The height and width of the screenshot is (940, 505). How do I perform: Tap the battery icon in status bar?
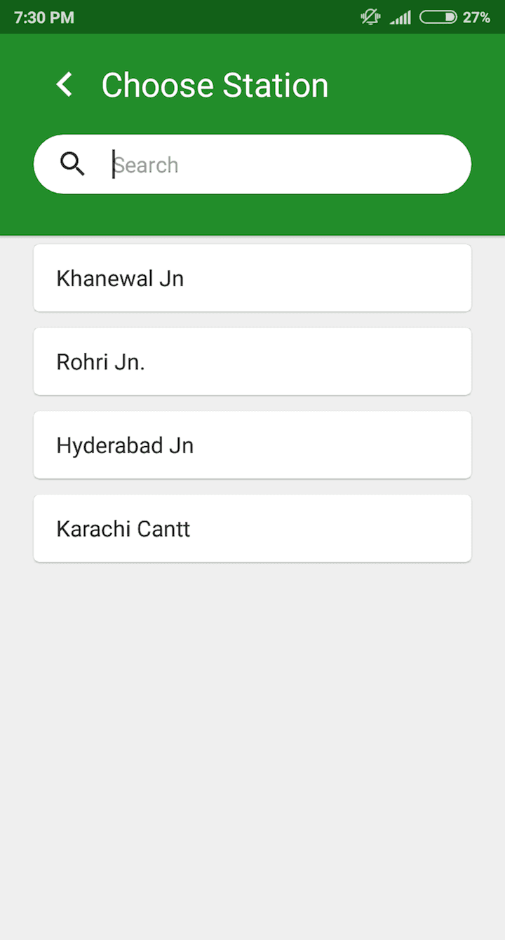438,17
